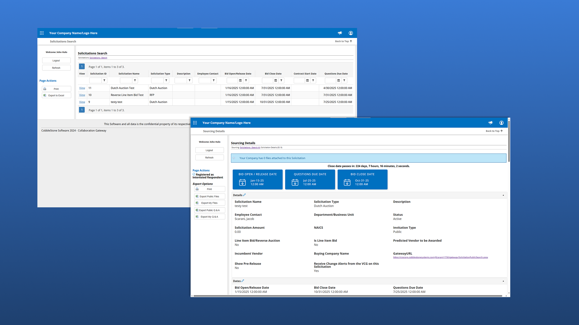
Task: Collapse the Details section arrow
Action: pos(503,195)
